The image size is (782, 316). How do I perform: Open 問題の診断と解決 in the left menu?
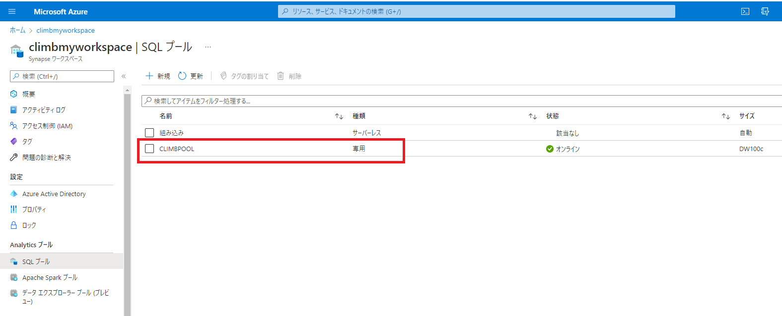[47, 157]
